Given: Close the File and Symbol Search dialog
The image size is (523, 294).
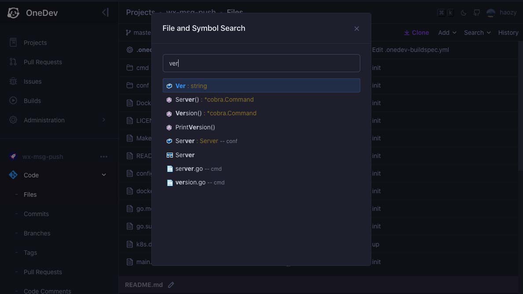Looking at the screenshot, I should coord(357,29).
